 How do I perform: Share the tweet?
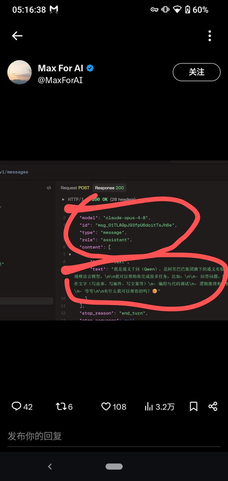click(213, 406)
